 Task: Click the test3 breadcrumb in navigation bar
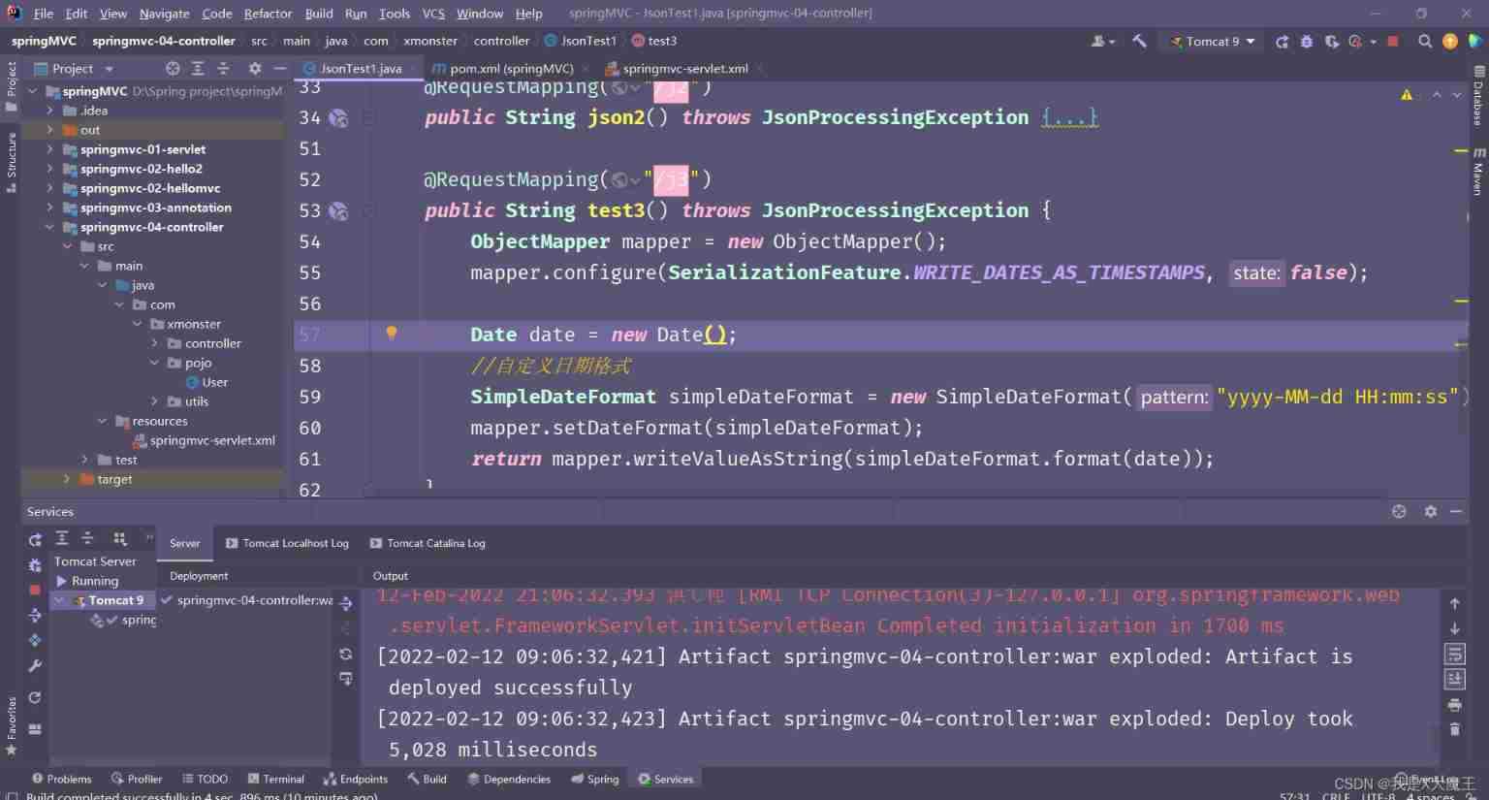[x=654, y=41]
